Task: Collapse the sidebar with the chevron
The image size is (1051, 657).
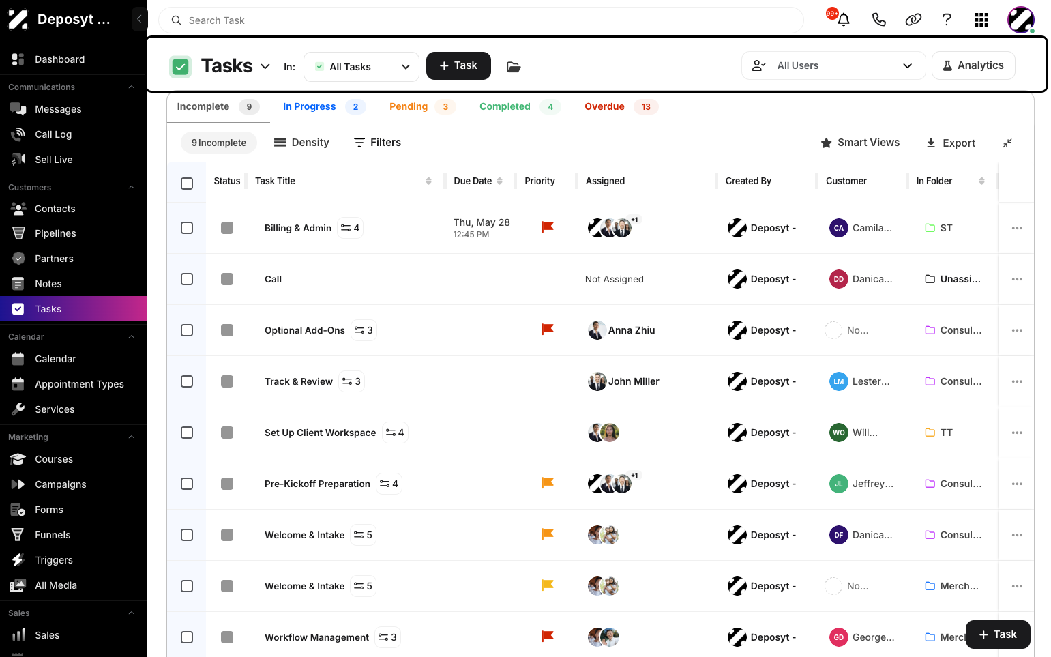Action: [x=139, y=19]
